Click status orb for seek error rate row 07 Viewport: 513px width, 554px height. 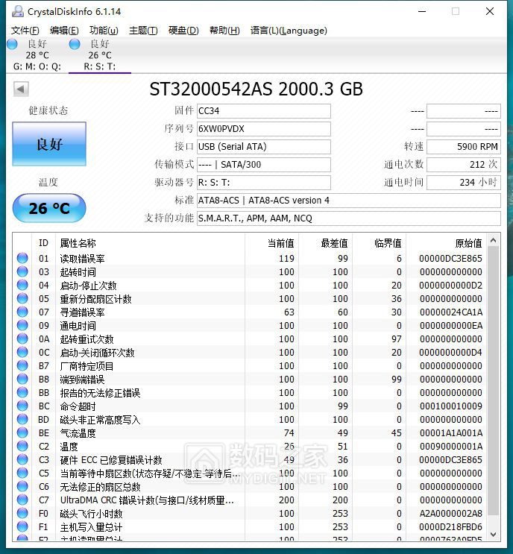(22, 312)
